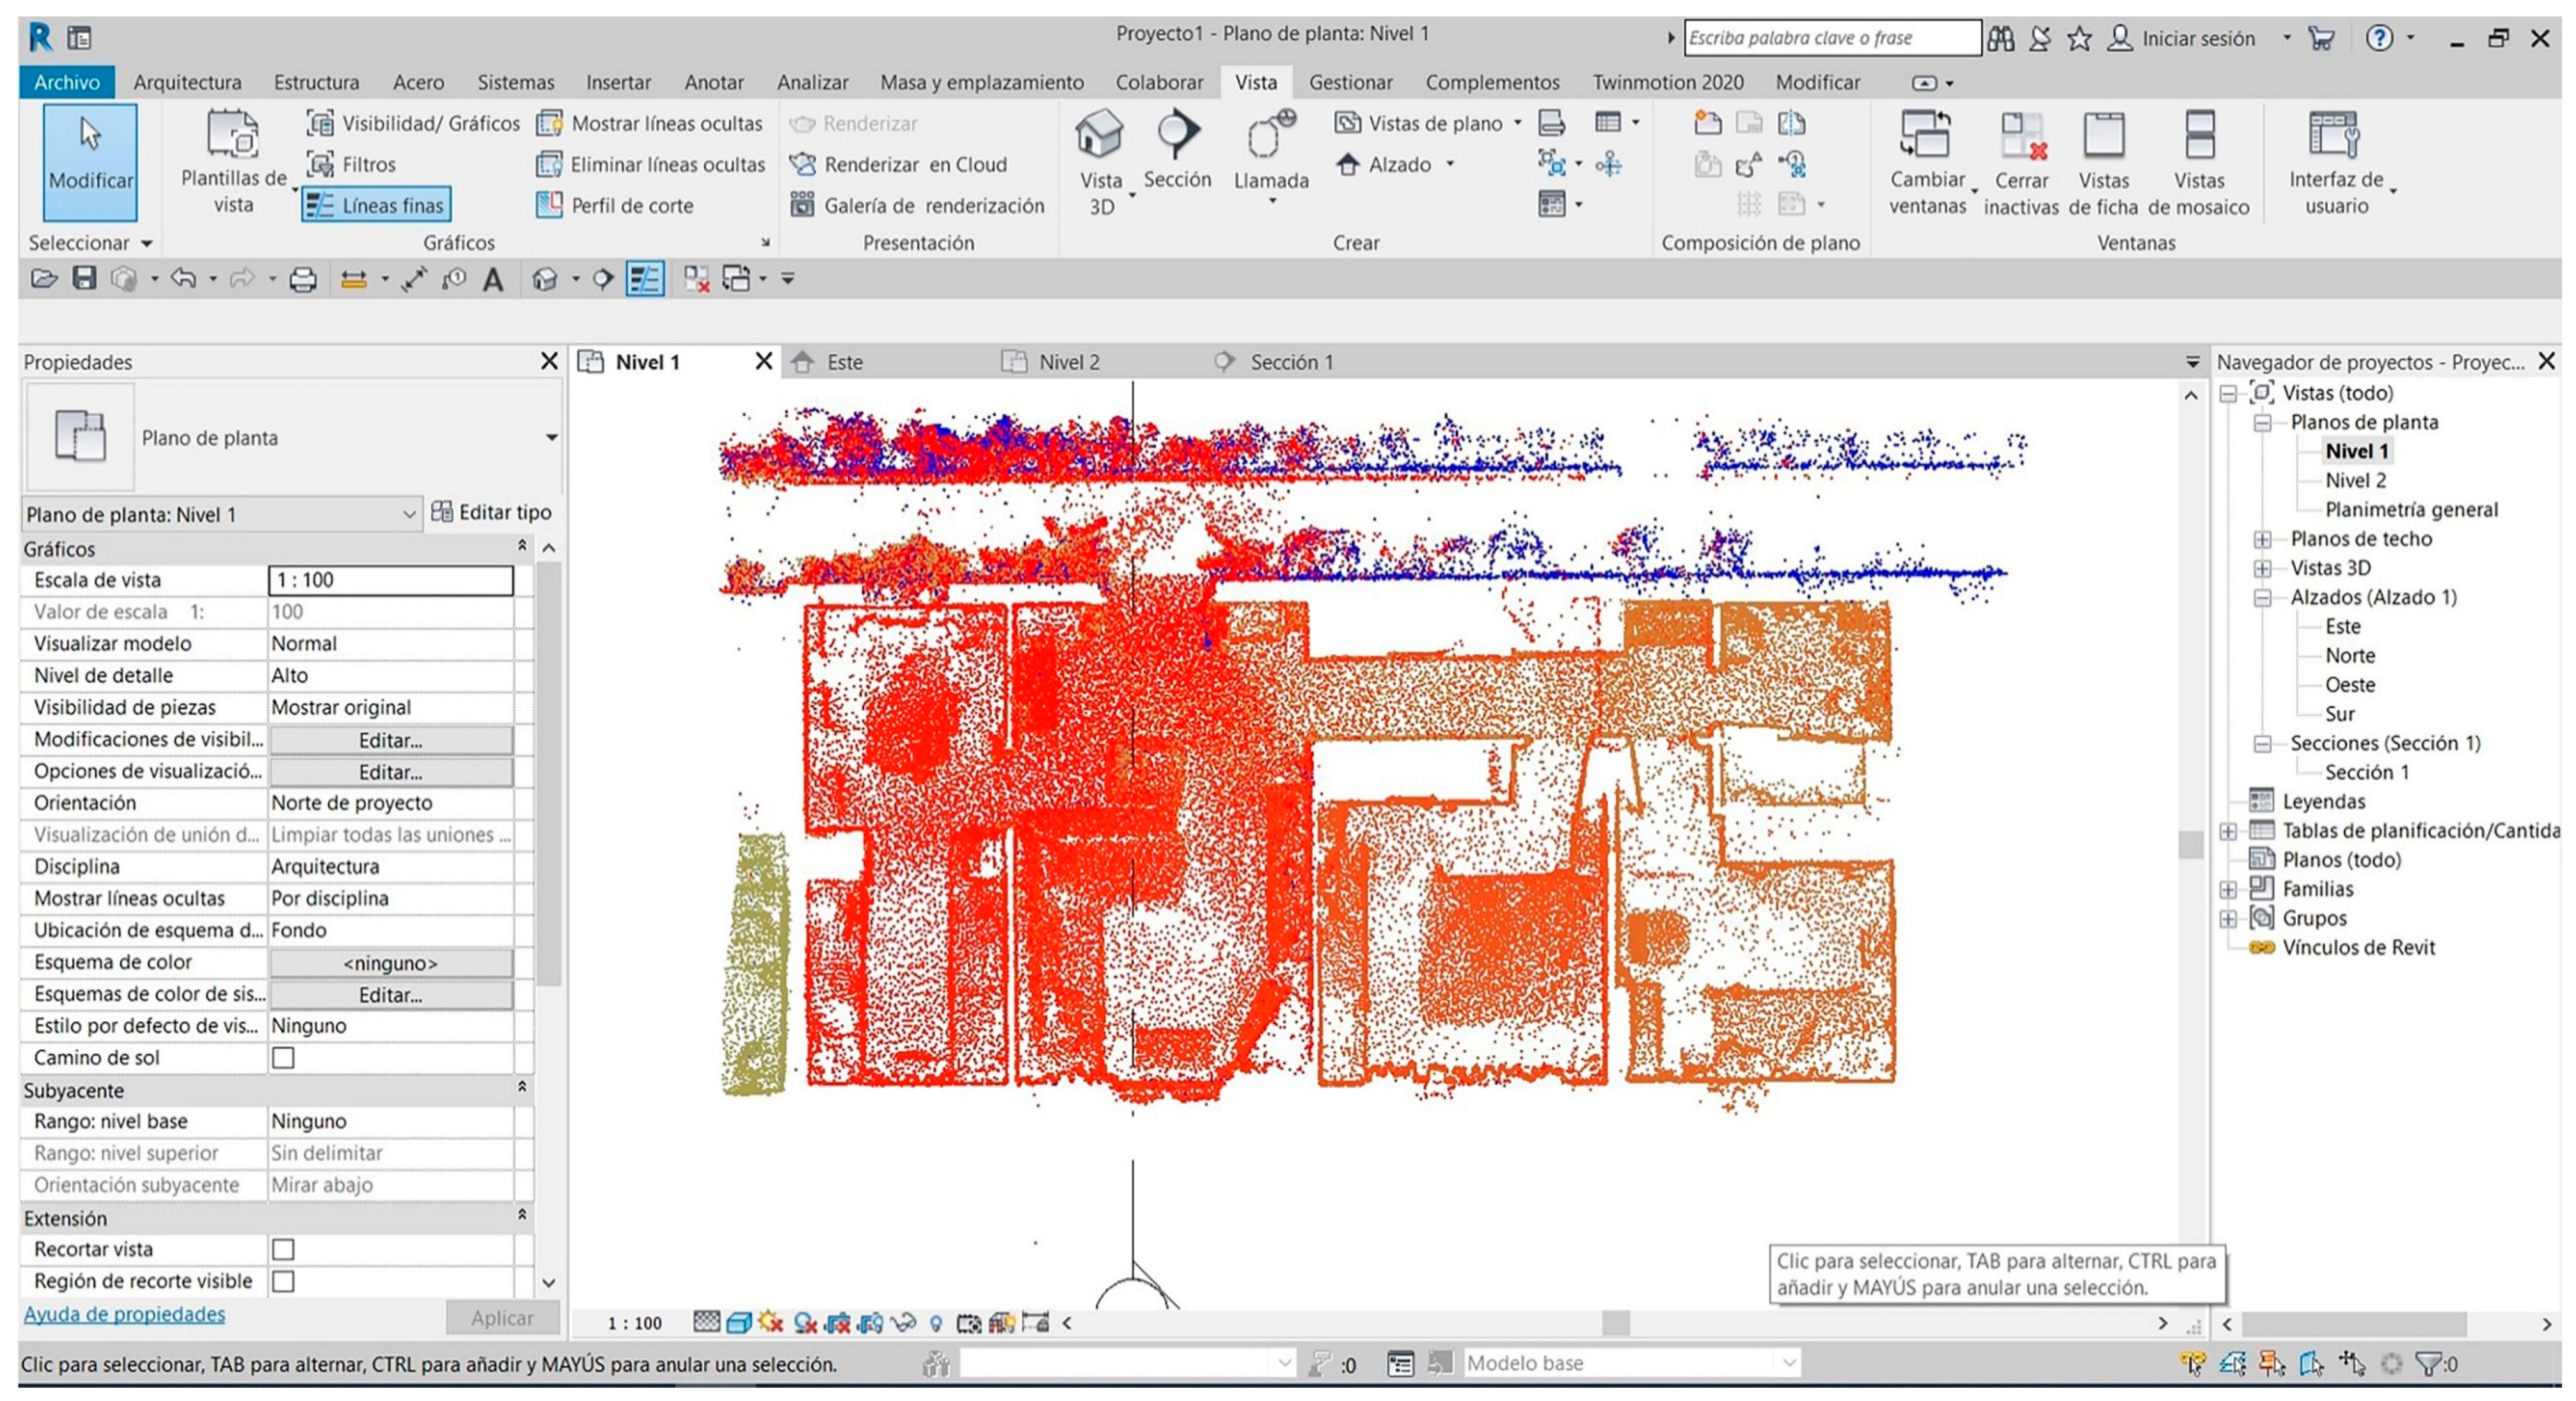Expand the Familias node in navigator
Screen dimensions: 2576x1401
point(2227,889)
